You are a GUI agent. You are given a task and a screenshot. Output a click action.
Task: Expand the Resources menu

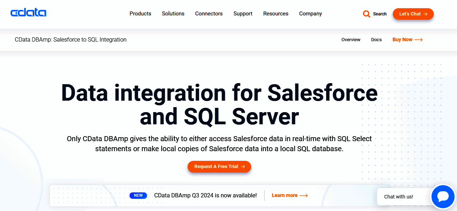tap(275, 14)
